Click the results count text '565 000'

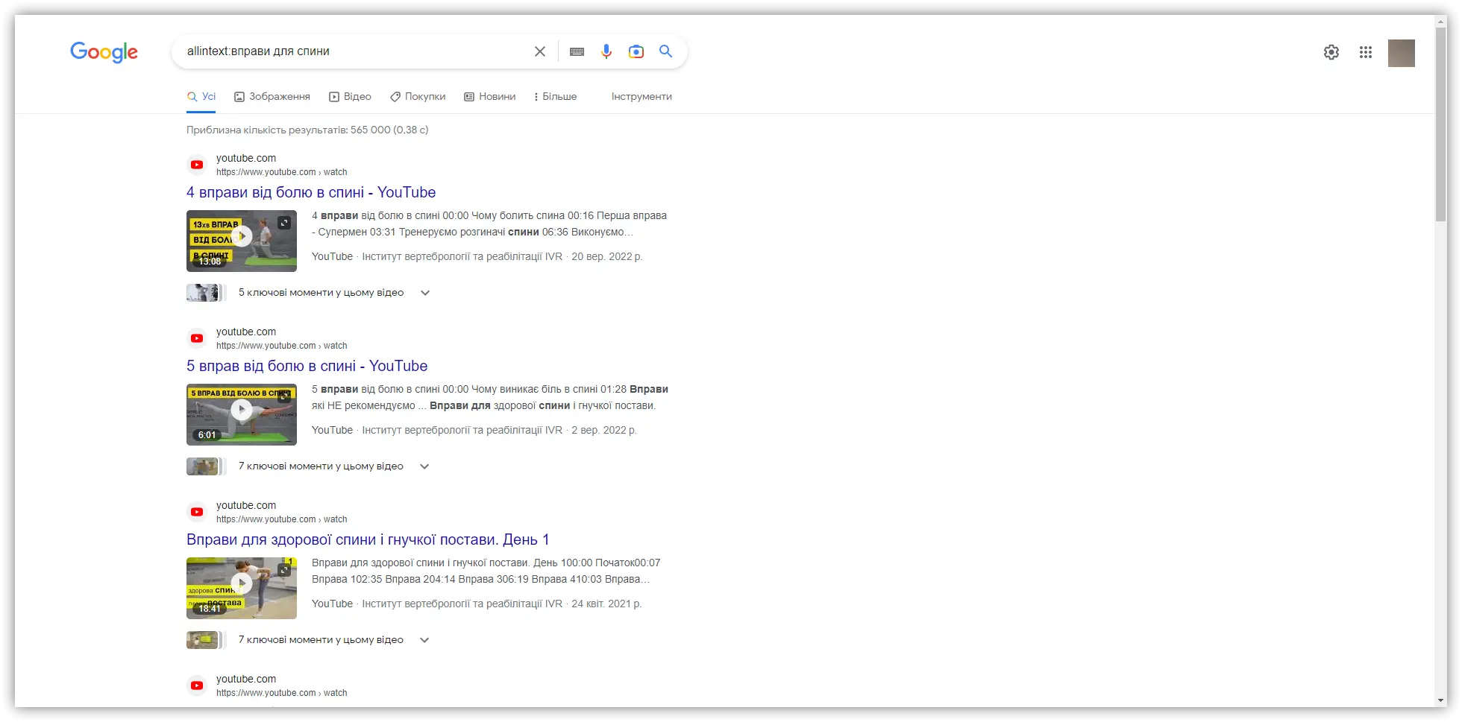[x=371, y=130]
